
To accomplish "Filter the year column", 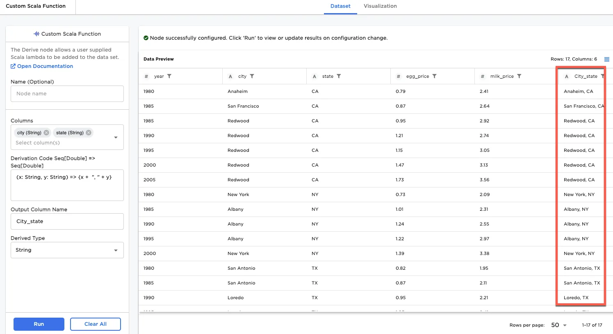I will [x=169, y=76].
